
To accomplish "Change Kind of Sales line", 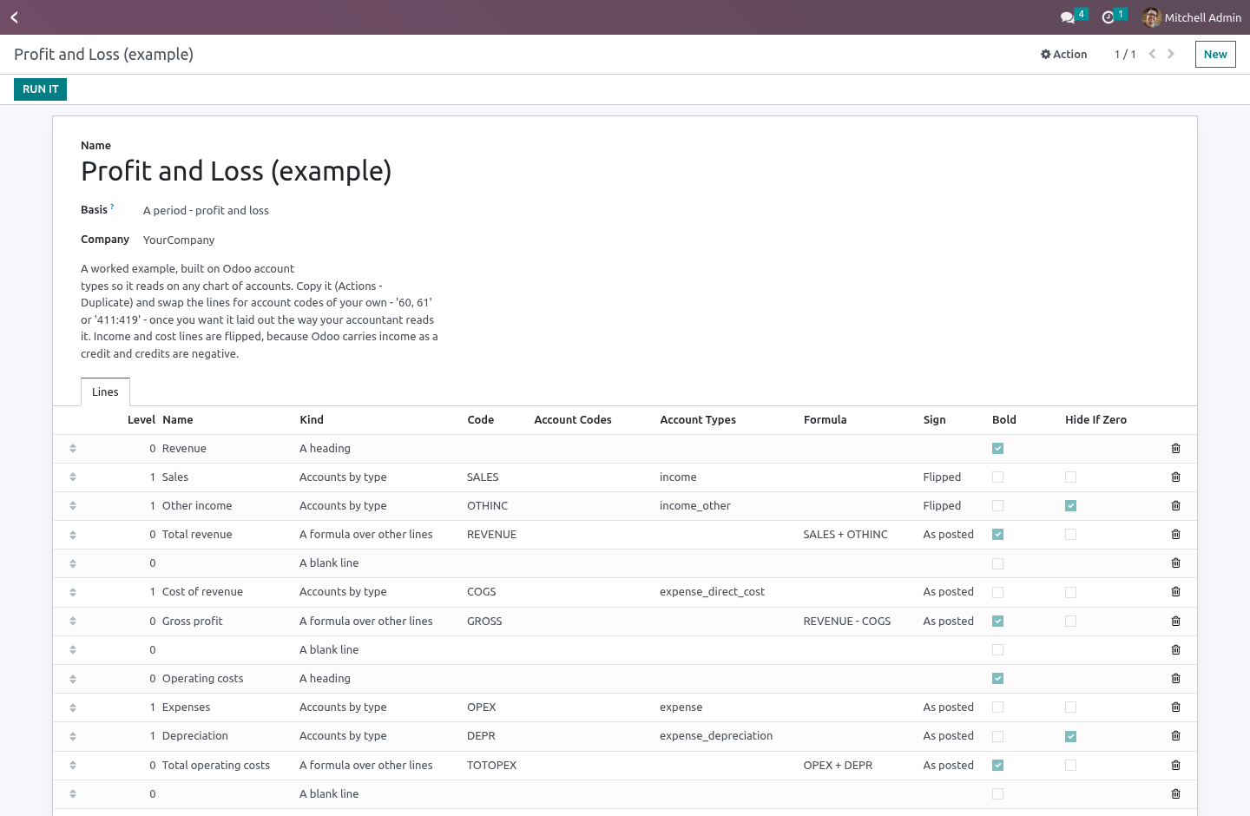I will coord(343,477).
